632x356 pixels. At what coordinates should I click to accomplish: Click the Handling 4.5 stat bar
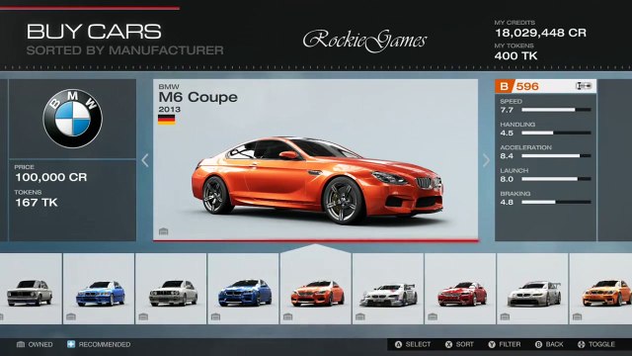coord(556,133)
